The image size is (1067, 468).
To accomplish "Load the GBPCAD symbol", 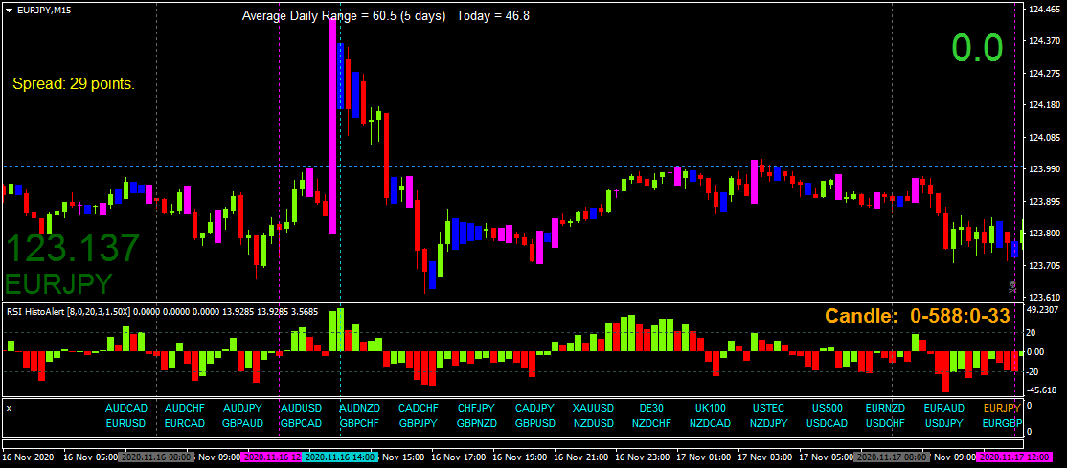I will click(x=302, y=423).
